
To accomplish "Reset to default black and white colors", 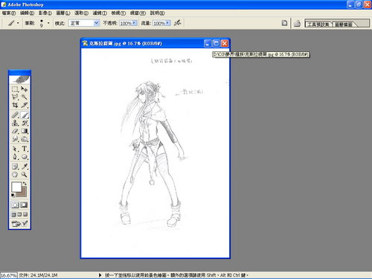I will [x=13, y=196].
